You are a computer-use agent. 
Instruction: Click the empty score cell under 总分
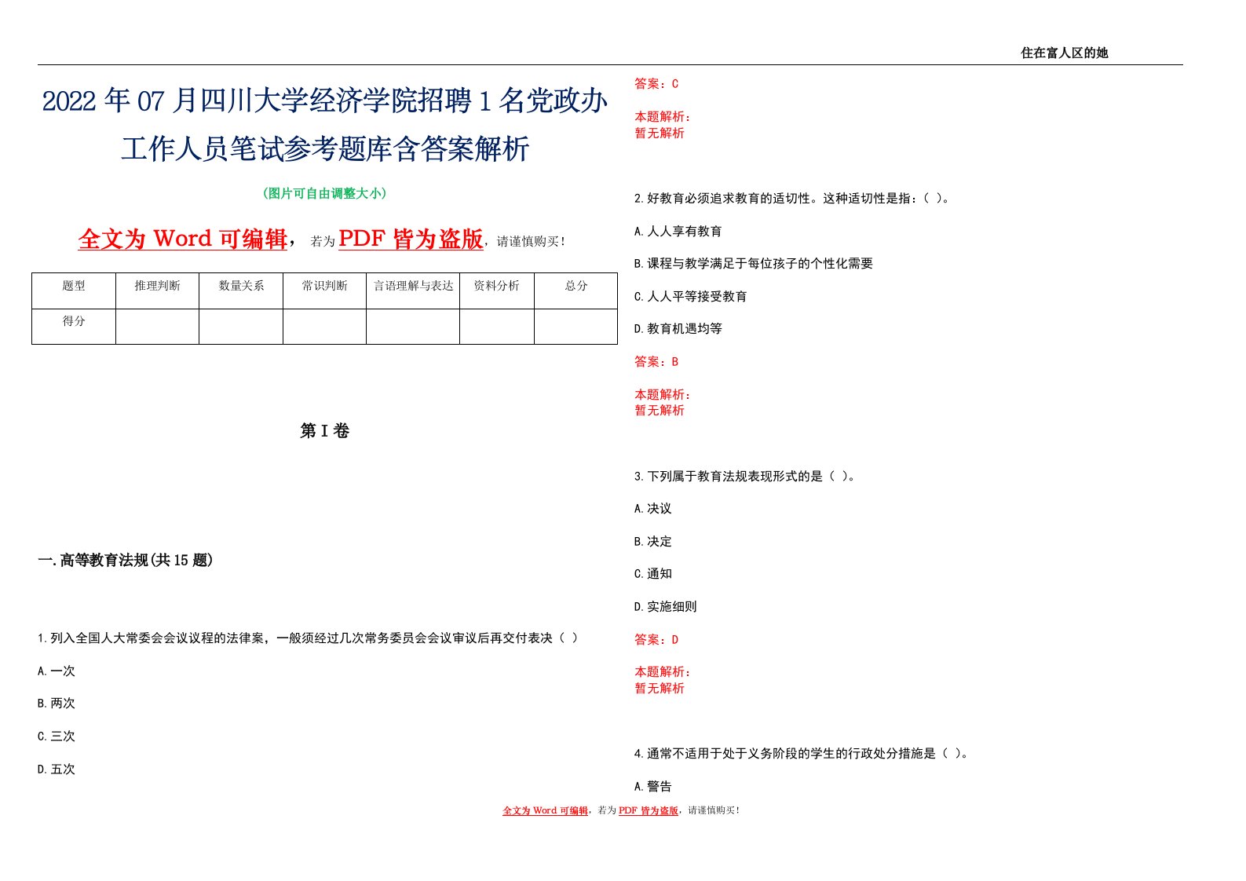click(576, 327)
